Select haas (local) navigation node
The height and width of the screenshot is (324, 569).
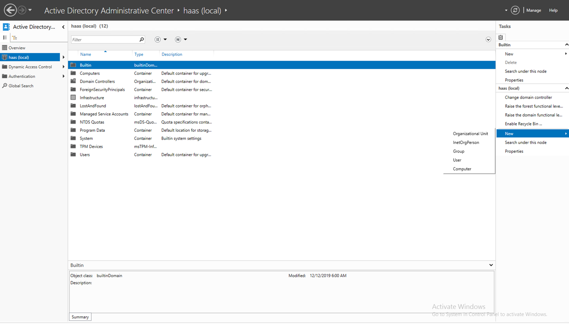coord(30,57)
